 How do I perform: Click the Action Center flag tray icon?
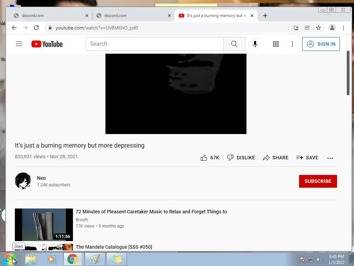tap(302, 259)
